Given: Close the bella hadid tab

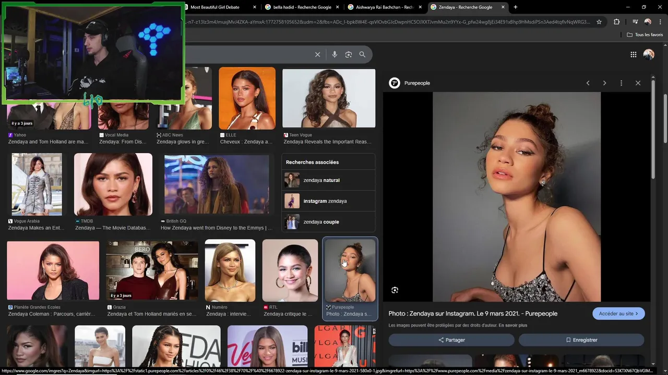Looking at the screenshot, I should tap(338, 7).
